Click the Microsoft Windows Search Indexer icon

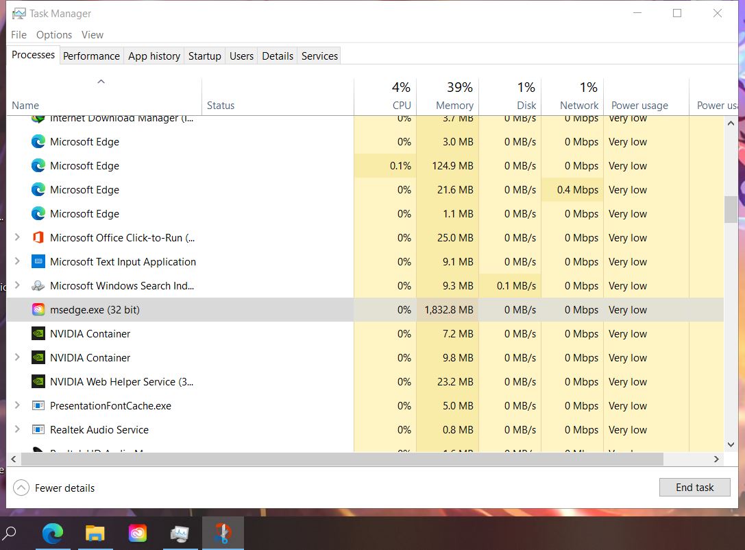[x=38, y=286]
